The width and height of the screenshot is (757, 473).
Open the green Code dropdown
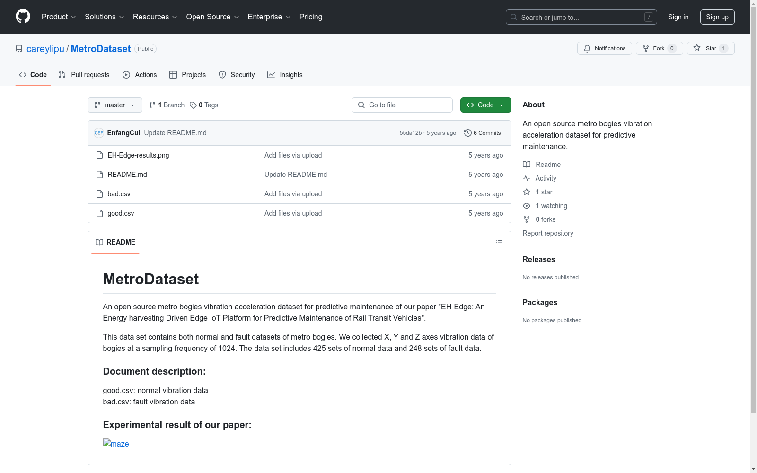click(x=485, y=105)
